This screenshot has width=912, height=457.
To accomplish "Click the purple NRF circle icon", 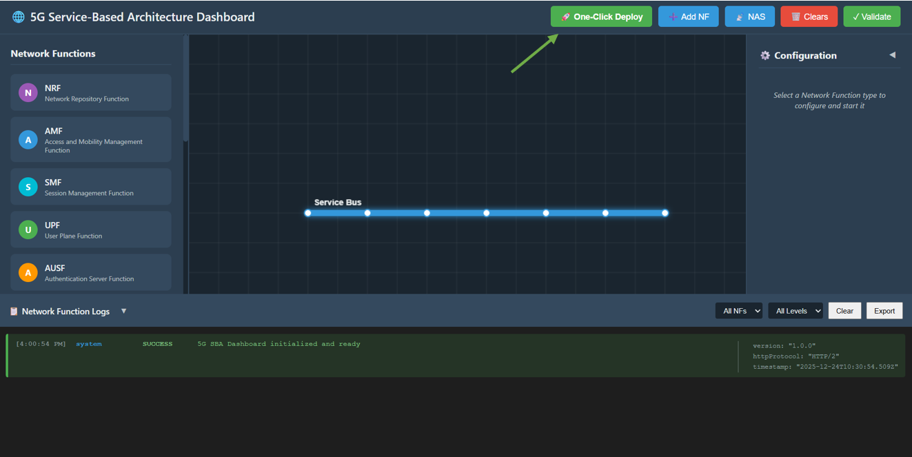I will (x=28, y=92).
